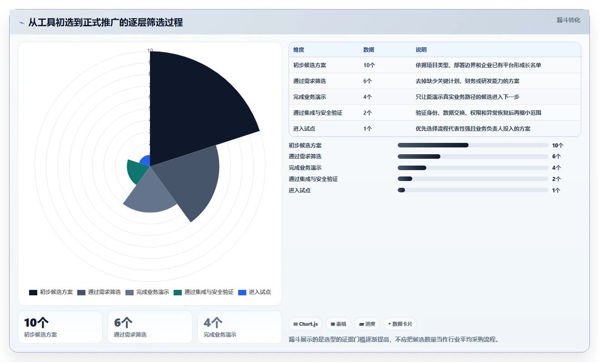This screenshot has width=599, height=362.
Task: Open the 4个 完成业务演示 data card
Action: pos(240,327)
